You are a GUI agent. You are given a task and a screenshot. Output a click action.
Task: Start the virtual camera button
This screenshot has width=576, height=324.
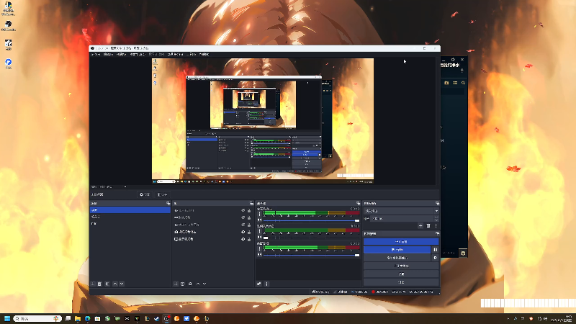(x=397, y=258)
